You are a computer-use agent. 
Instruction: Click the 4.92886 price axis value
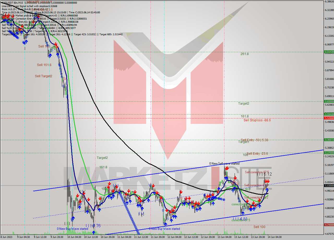click(329, 199)
